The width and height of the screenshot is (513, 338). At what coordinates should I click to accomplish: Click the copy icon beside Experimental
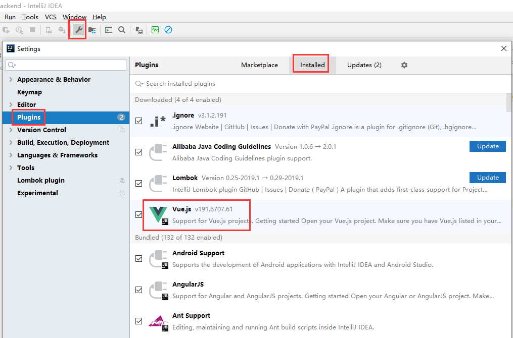[122, 193]
